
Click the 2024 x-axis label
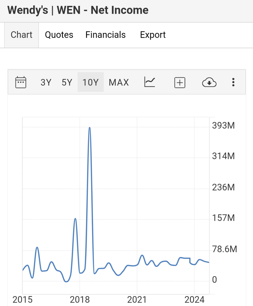[194, 300]
